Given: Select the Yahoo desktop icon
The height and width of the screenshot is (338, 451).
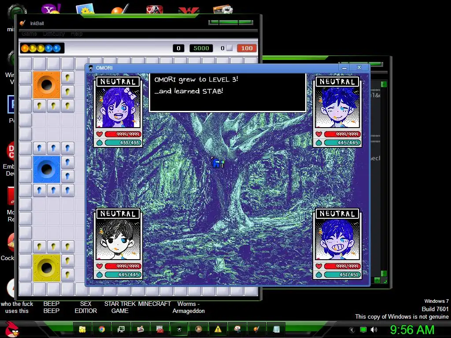Looking at the screenshot, I should (x=51, y=9).
